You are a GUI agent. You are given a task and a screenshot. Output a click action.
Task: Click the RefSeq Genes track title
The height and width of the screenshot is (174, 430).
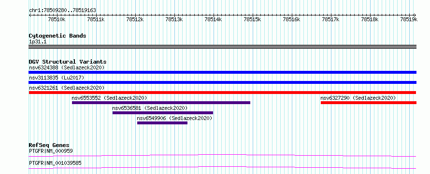(x=49, y=145)
